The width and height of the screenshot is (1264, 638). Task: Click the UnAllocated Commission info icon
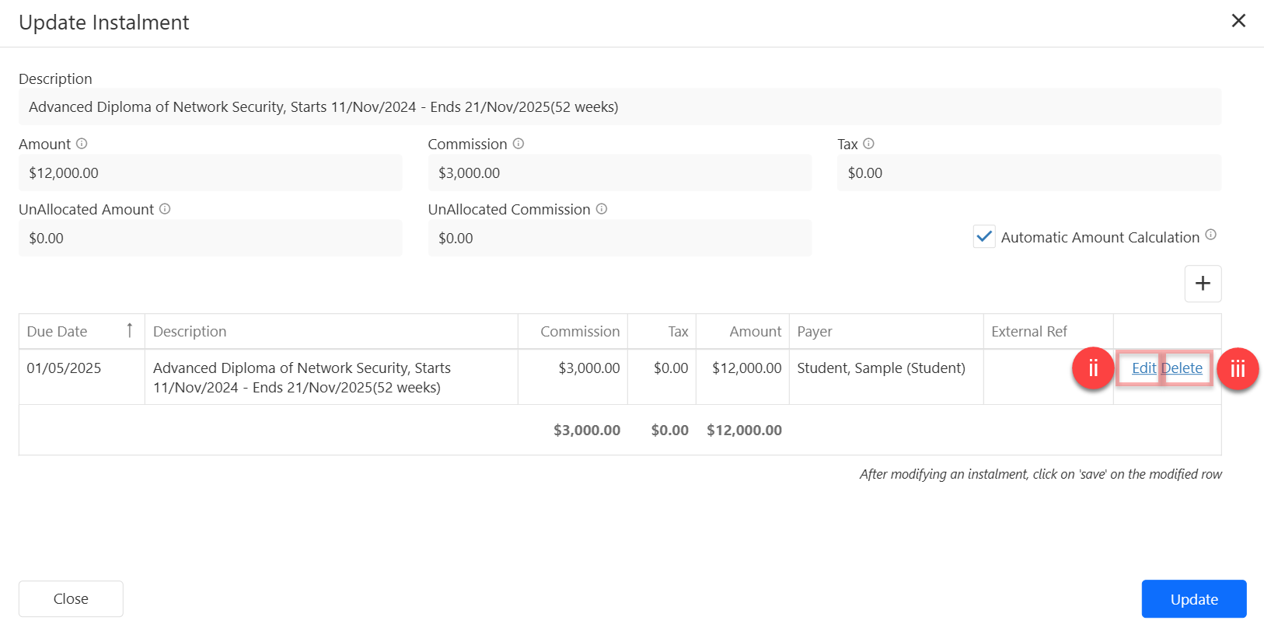click(602, 209)
